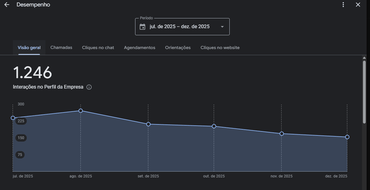
Task: Open the Cliques no chat tab
Action: point(98,47)
